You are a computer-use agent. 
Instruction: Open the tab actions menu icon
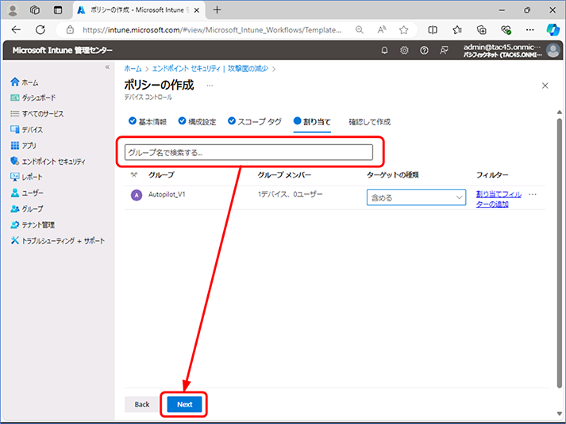(58, 10)
